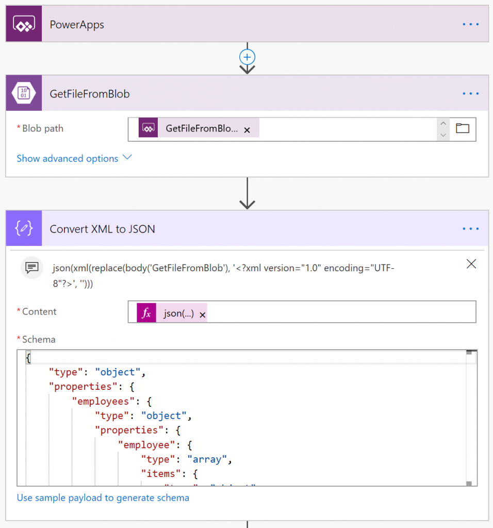Click the json(xml(replace... comment text

coord(223,276)
